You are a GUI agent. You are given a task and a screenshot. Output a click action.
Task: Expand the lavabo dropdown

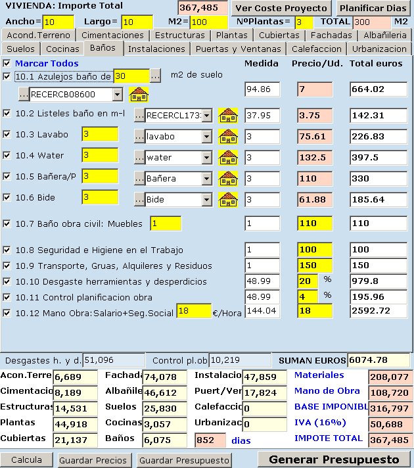click(x=206, y=137)
